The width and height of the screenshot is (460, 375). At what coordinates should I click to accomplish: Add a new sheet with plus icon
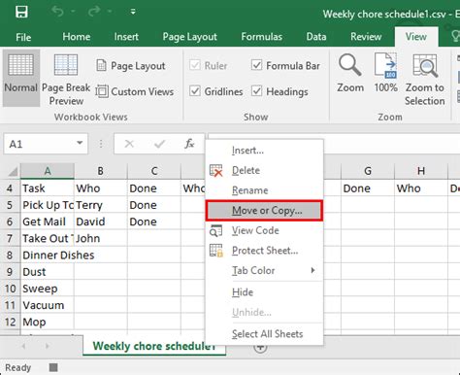(x=260, y=348)
